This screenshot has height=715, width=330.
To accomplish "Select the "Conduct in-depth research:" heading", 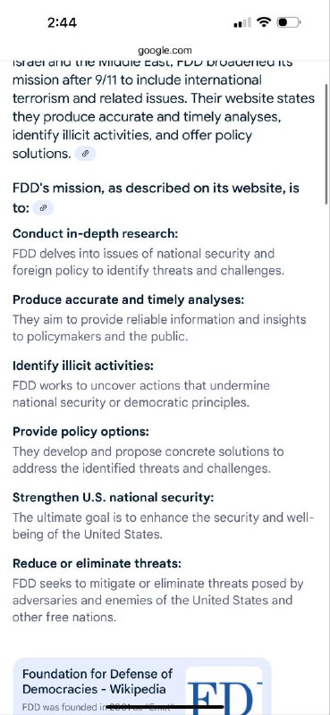I will click(95, 234).
